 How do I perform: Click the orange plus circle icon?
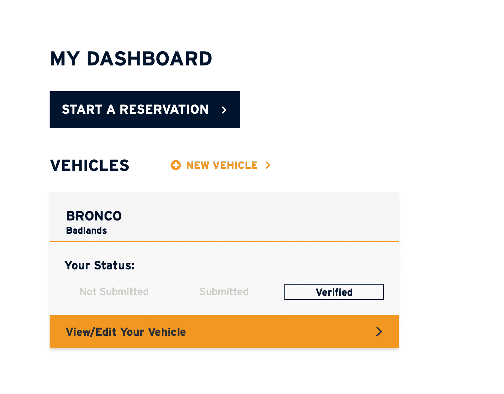176,165
